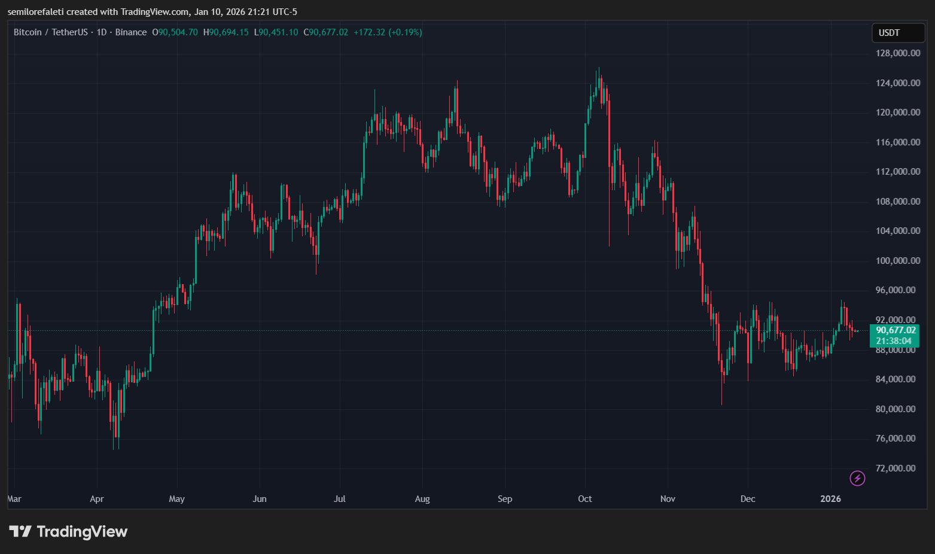Toggle the USDT currency unit button
Screen dimensions: 935x554
[898, 32]
